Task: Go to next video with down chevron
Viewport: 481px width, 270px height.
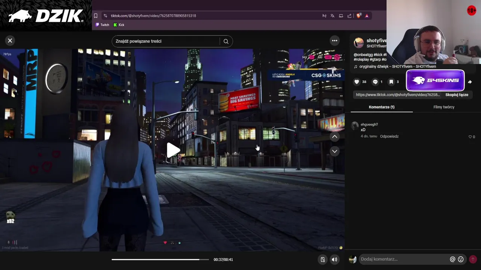Action: [334, 151]
